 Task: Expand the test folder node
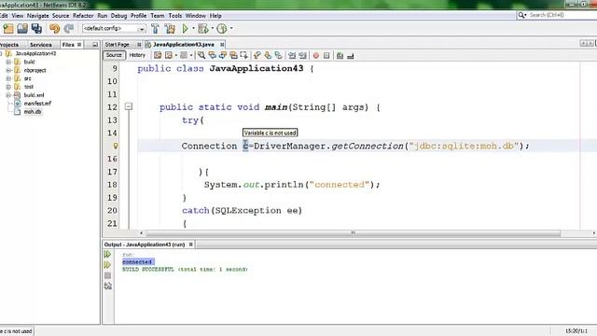pyautogui.click(x=8, y=87)
